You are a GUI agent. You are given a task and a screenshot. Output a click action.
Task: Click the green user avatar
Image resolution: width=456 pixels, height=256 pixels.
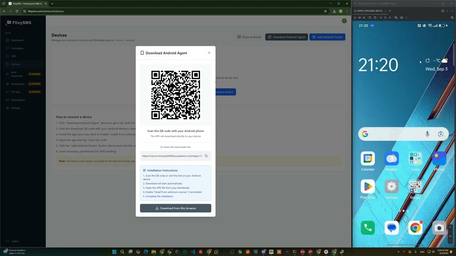tap(344, 21)
